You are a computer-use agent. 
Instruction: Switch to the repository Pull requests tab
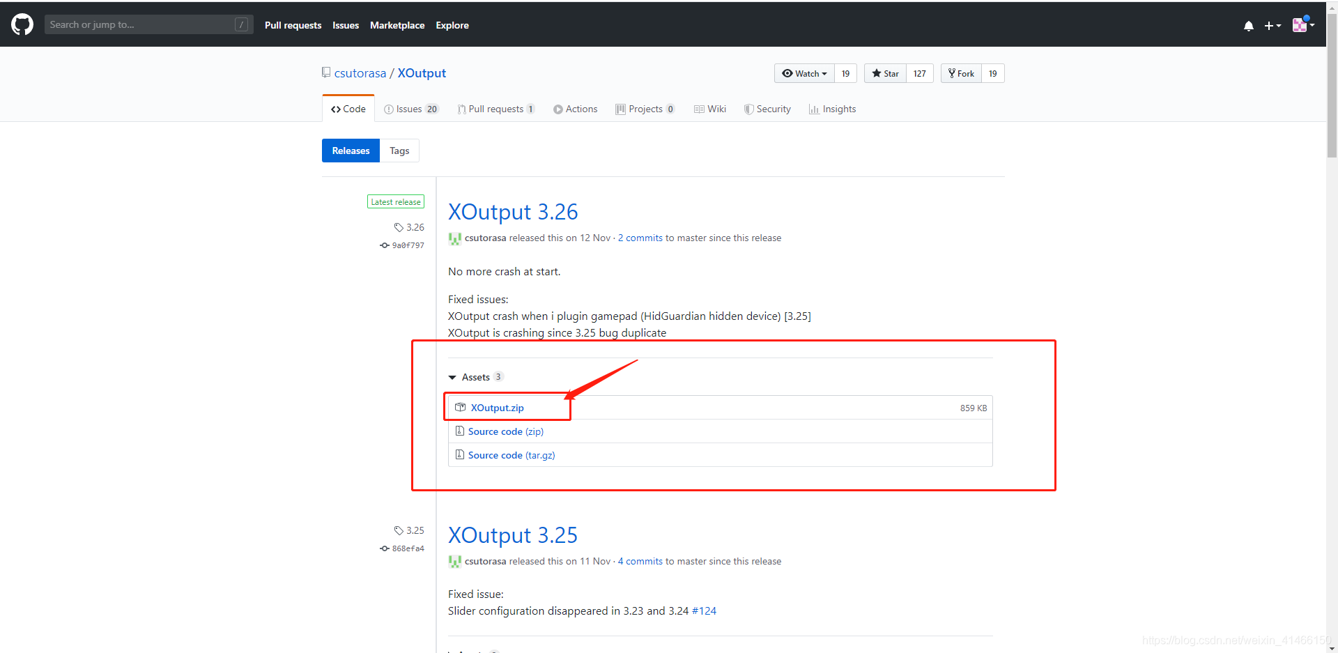click(x=495, y=109)
